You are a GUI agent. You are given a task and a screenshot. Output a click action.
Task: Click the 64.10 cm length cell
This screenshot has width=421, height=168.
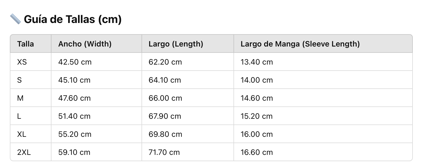point(165,80)
